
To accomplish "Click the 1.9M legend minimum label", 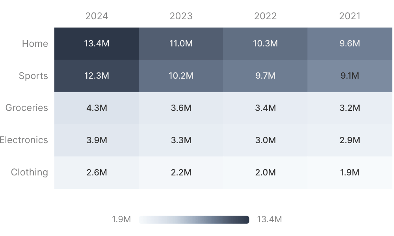I will click(x=121, y=219).
